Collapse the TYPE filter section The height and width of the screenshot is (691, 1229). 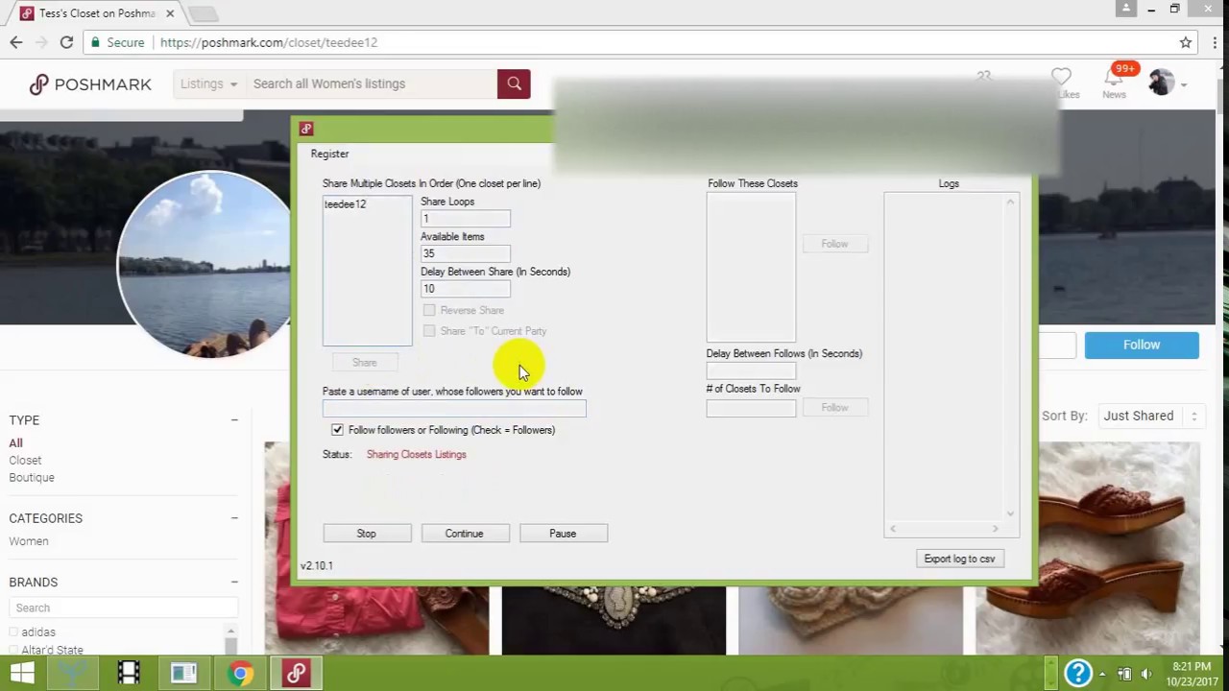coord(234,420)
